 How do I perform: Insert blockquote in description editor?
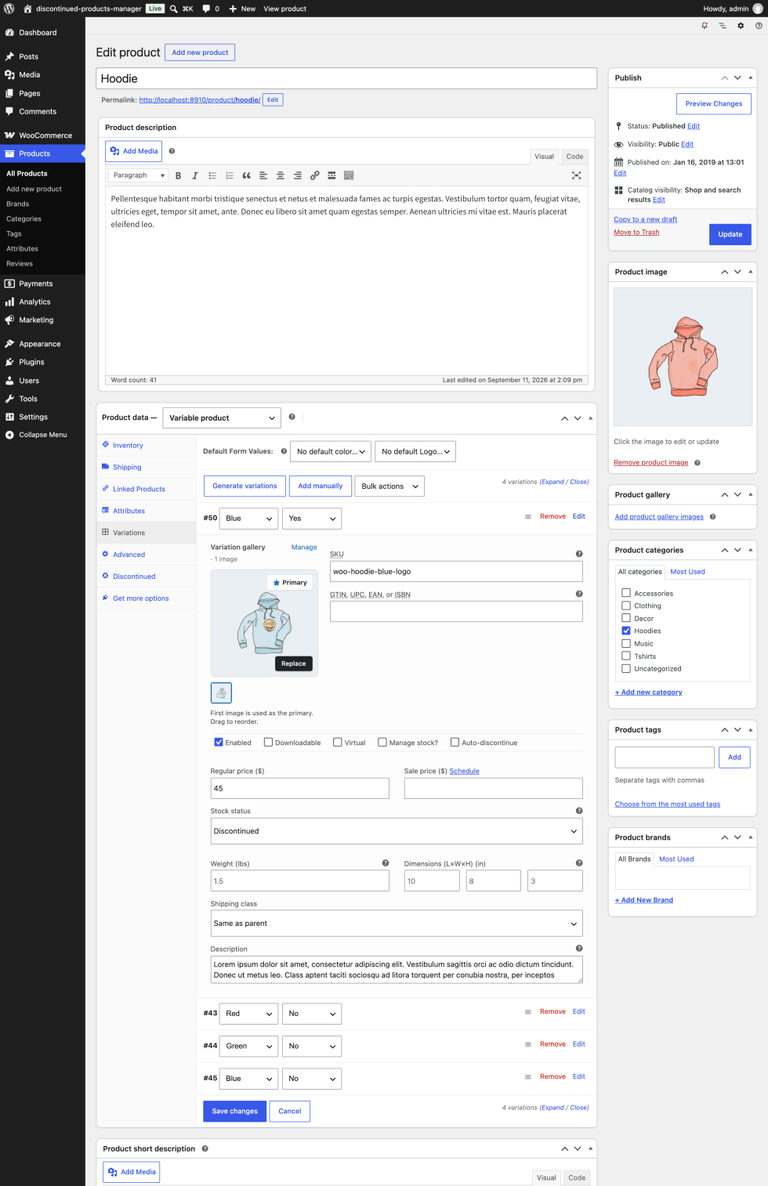click(x=246, y=175)
